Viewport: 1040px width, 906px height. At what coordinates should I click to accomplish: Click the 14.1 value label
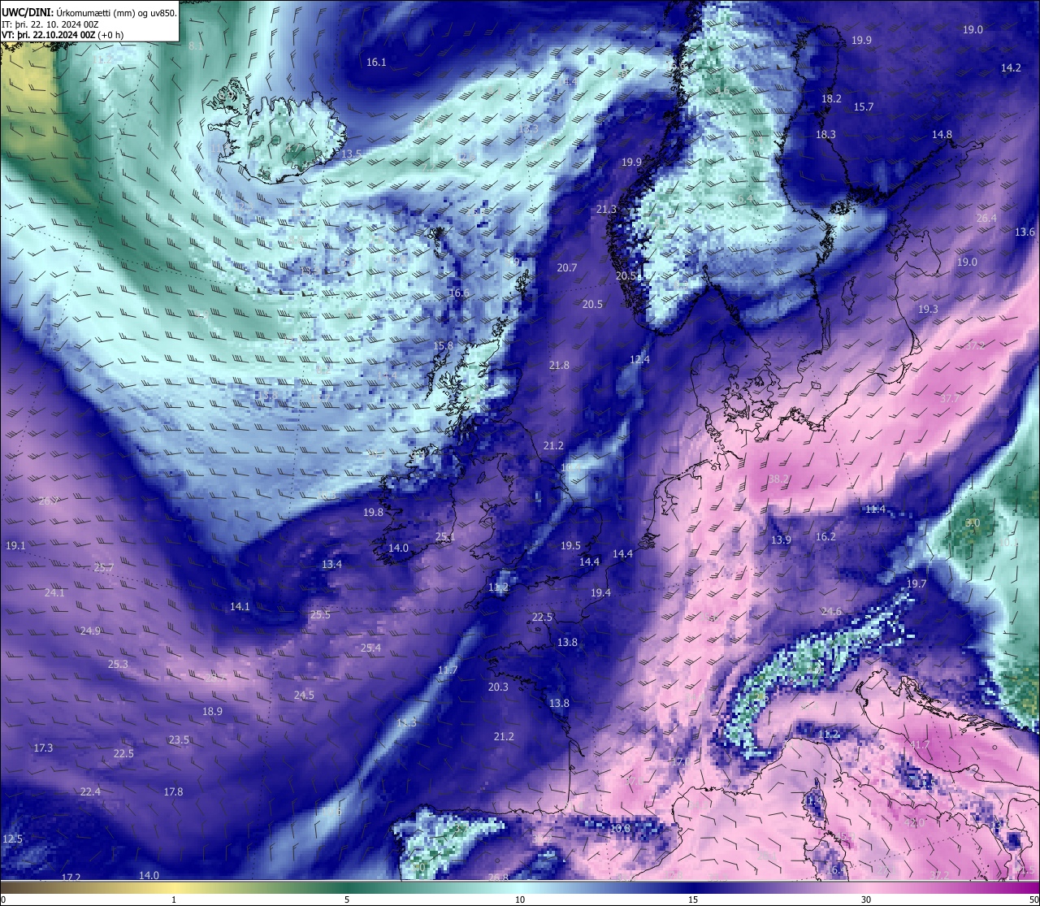tap(240, 607)
